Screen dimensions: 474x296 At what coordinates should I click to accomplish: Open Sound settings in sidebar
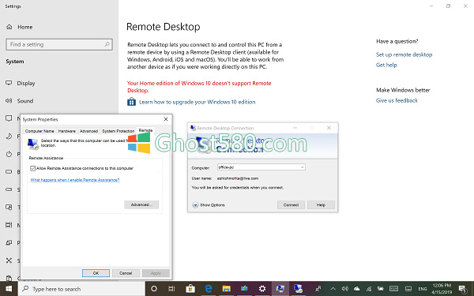click(x=20, y=101)
